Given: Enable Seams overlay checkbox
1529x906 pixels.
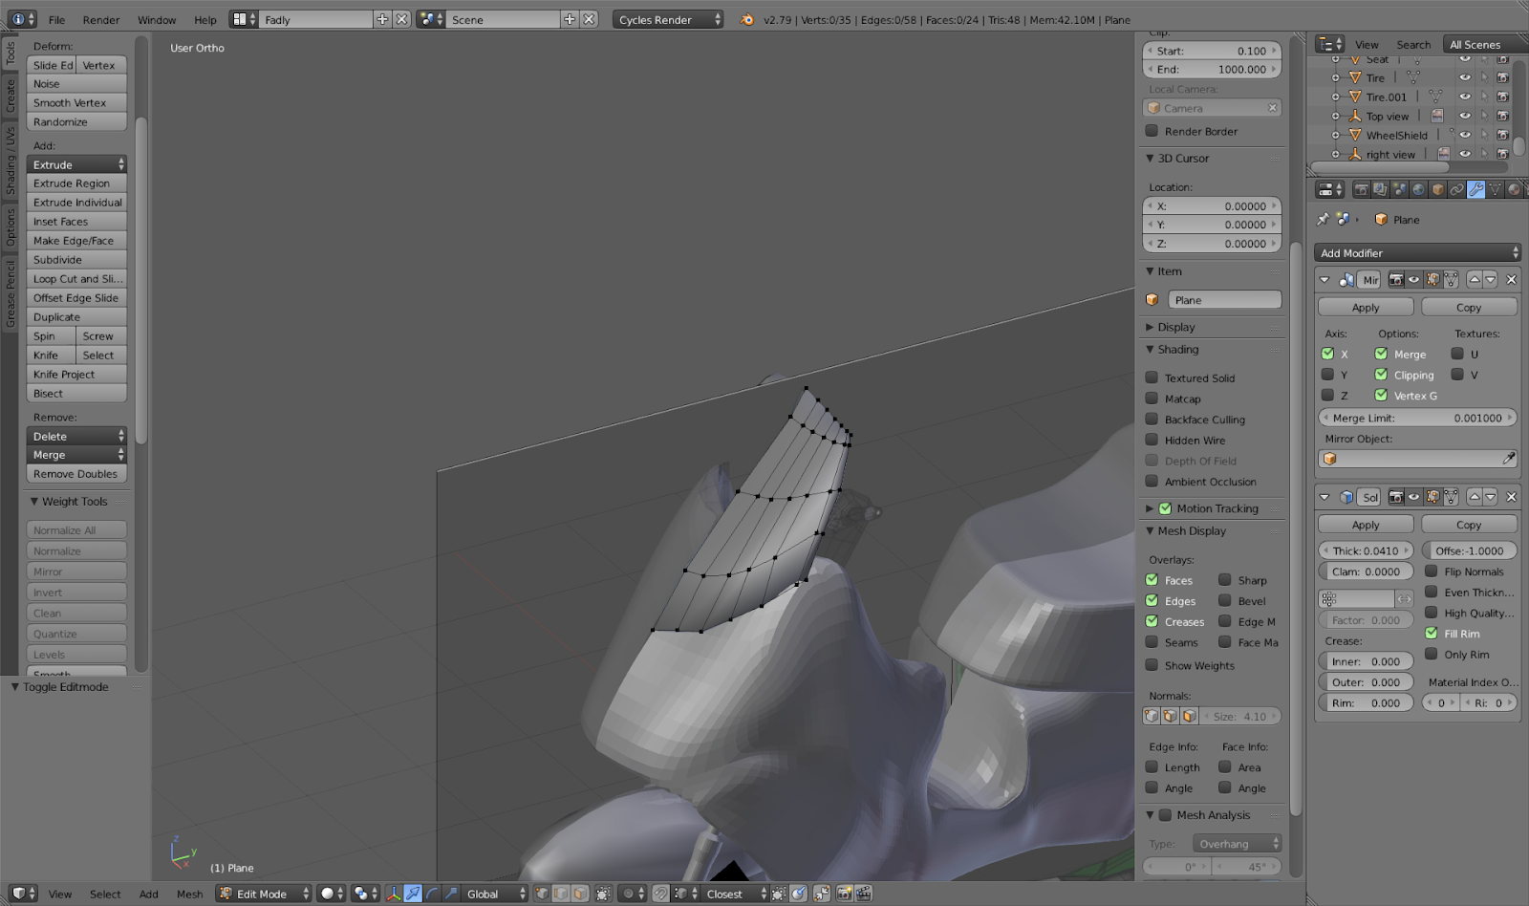Looking at the screenshot, I should click(1152, 642).
